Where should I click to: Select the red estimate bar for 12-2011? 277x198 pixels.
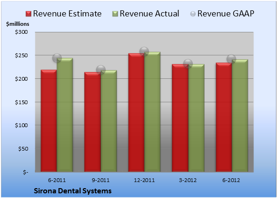coord(137,113)
